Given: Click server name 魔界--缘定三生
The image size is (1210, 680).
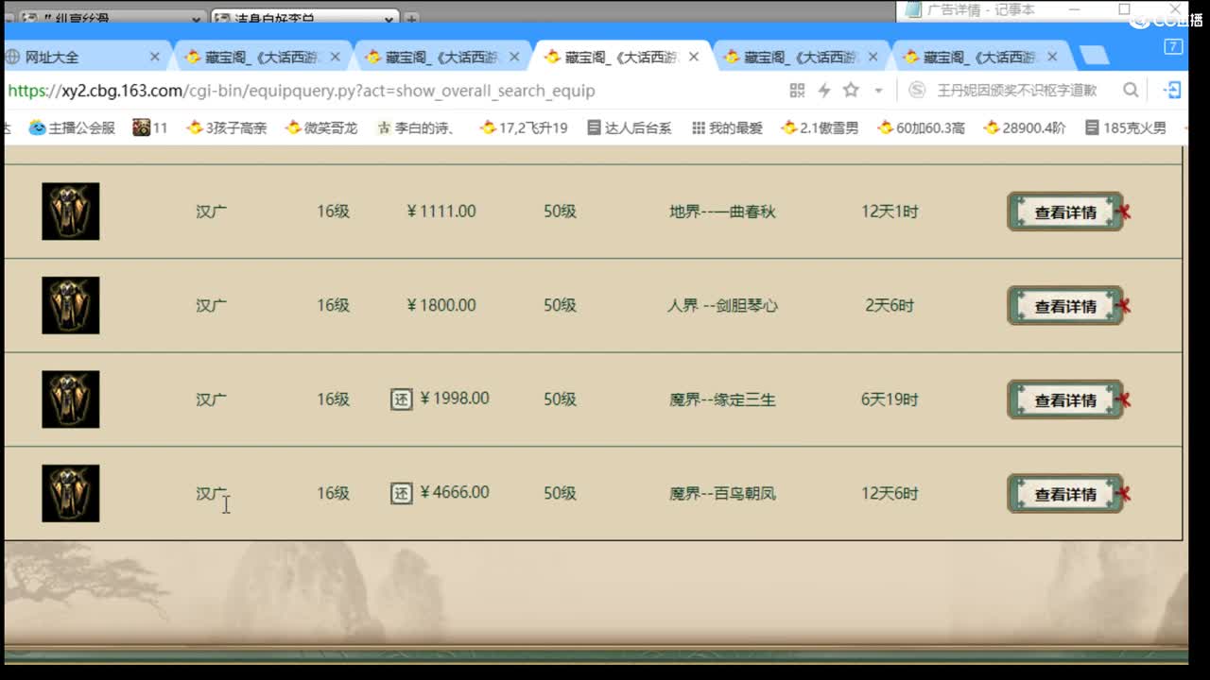Looking at the screenshot, I should pos(722,399).
